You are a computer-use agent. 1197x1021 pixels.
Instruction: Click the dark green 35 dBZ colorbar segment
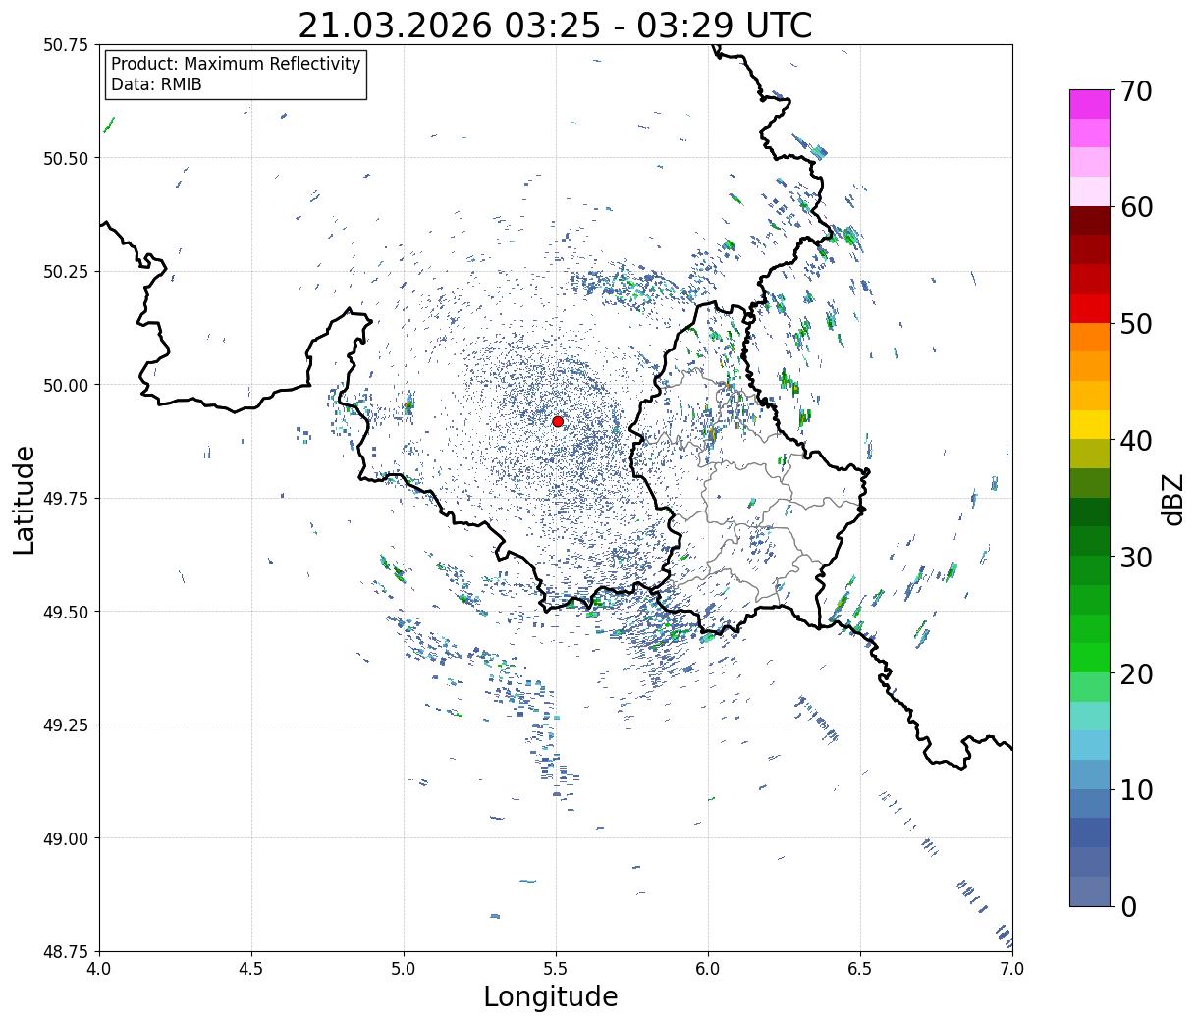click(1090, 512)
